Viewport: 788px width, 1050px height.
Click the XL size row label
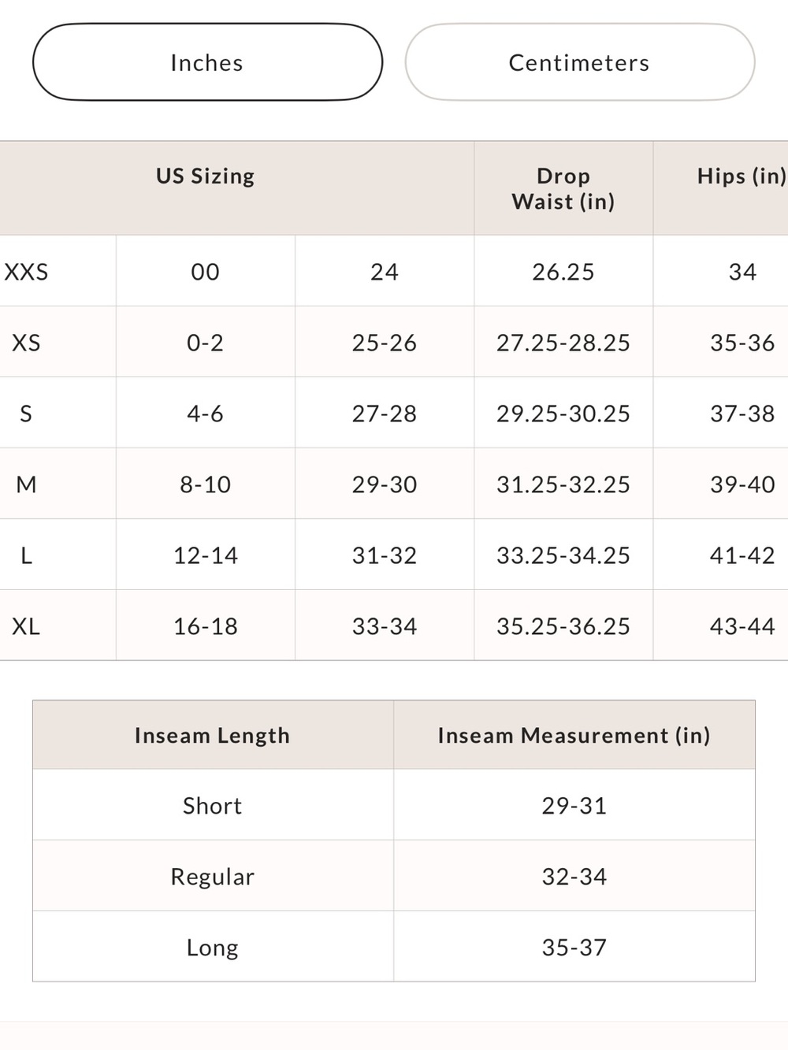click(26, 626)
